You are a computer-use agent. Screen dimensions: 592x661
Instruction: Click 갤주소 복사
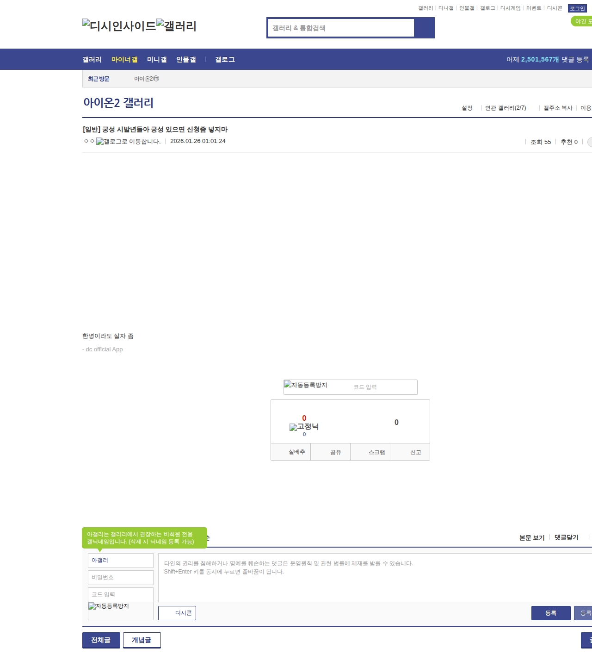coord(558,108)
